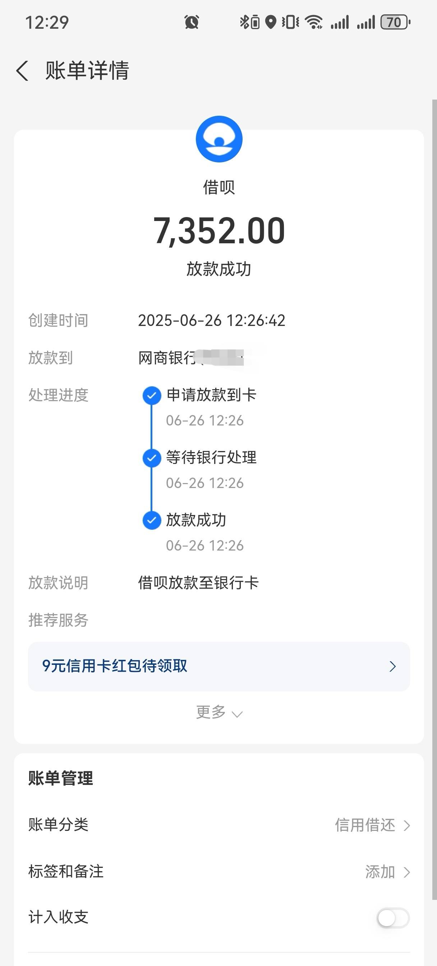
Task: Tap the vibrate mode status icon
Action: [290, 22]
